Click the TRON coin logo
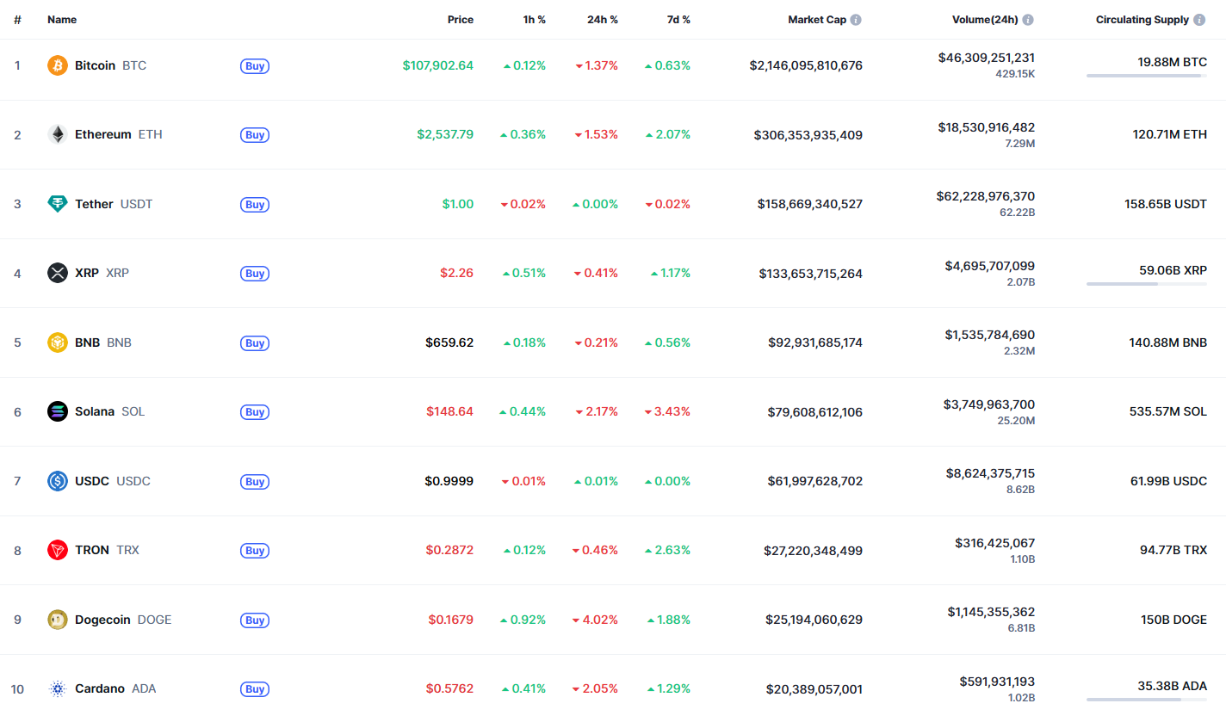1226x722 pixels. 58,550
